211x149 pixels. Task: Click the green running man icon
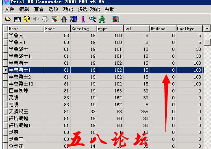pyautogui.click(x=102, y=19)
